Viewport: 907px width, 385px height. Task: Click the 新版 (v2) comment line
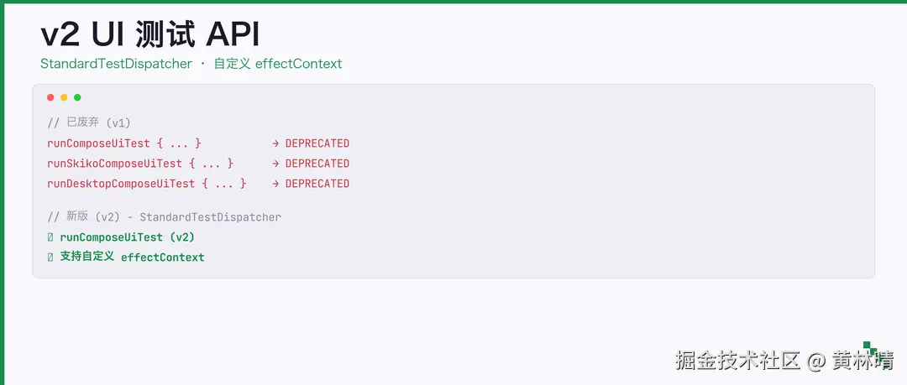click(x=164, y=217)
